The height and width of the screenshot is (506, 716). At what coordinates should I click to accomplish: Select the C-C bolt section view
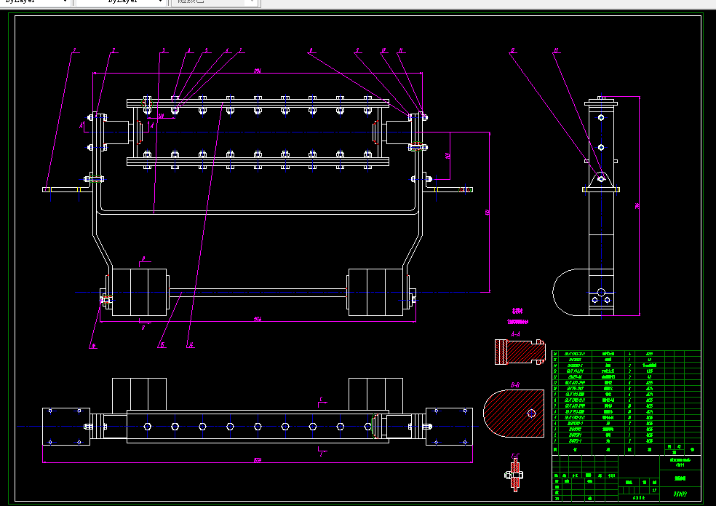(514, 475)
